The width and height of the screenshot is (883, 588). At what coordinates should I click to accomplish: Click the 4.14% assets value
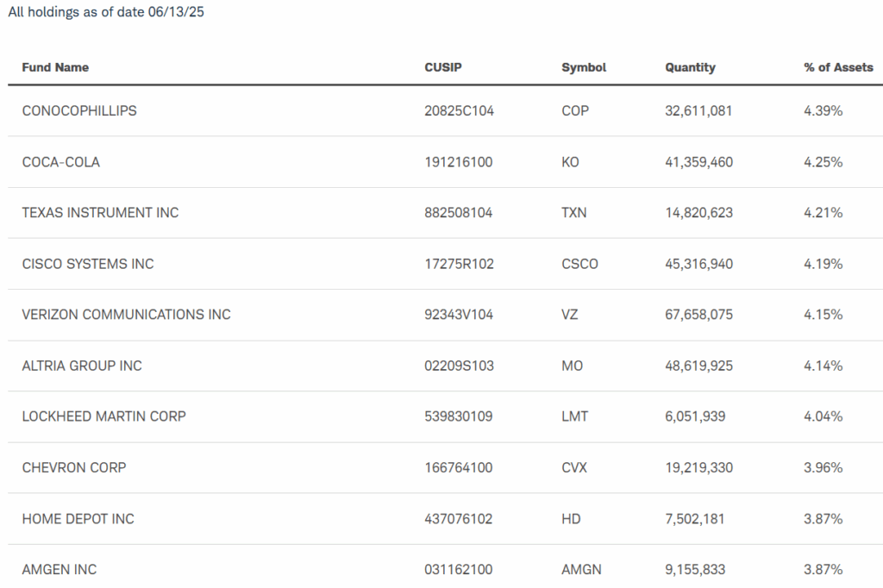824,366
